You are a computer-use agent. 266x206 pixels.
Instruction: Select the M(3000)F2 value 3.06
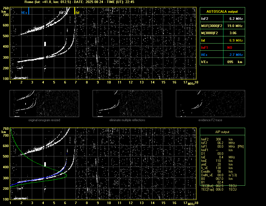tap(233, 33)
